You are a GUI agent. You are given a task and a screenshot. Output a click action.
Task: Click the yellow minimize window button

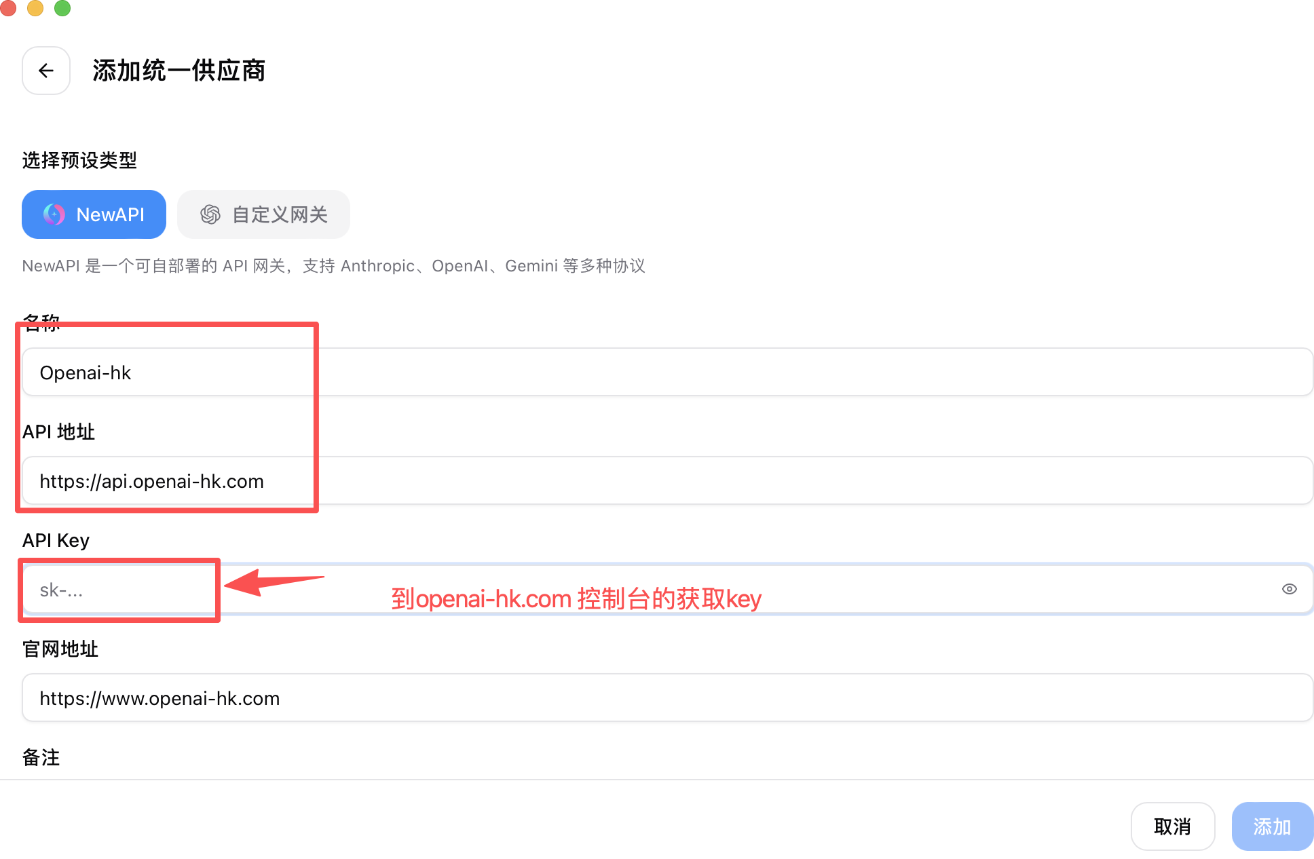point(35,7)
